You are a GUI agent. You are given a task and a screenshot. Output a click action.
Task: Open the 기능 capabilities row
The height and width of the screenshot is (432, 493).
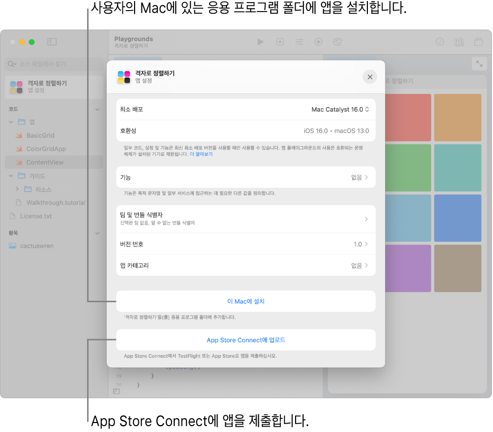pos(246,177)
